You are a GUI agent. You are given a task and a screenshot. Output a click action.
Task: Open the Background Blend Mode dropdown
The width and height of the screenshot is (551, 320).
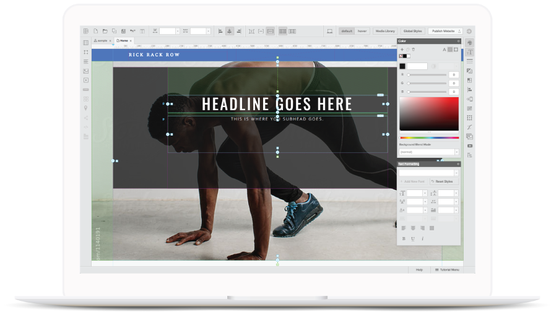coord(428,152)
